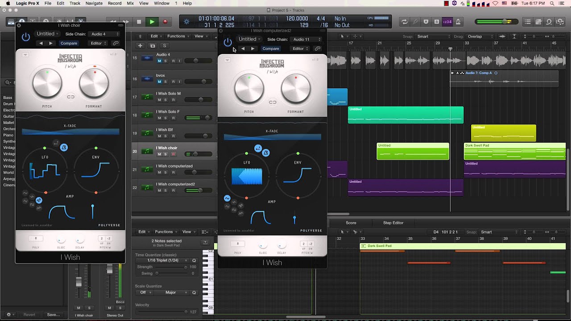Open the scale quantize Off dropdown

pos(145,292)
